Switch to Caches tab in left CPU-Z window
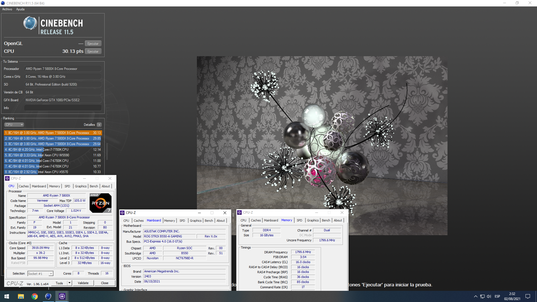Image resolution: width=537 pixels, height=302 pixels. coord(24,186)
